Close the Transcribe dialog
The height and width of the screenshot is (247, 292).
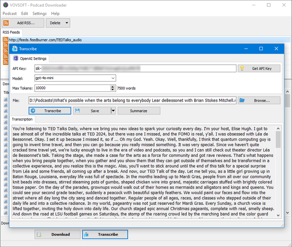[276, 49]
